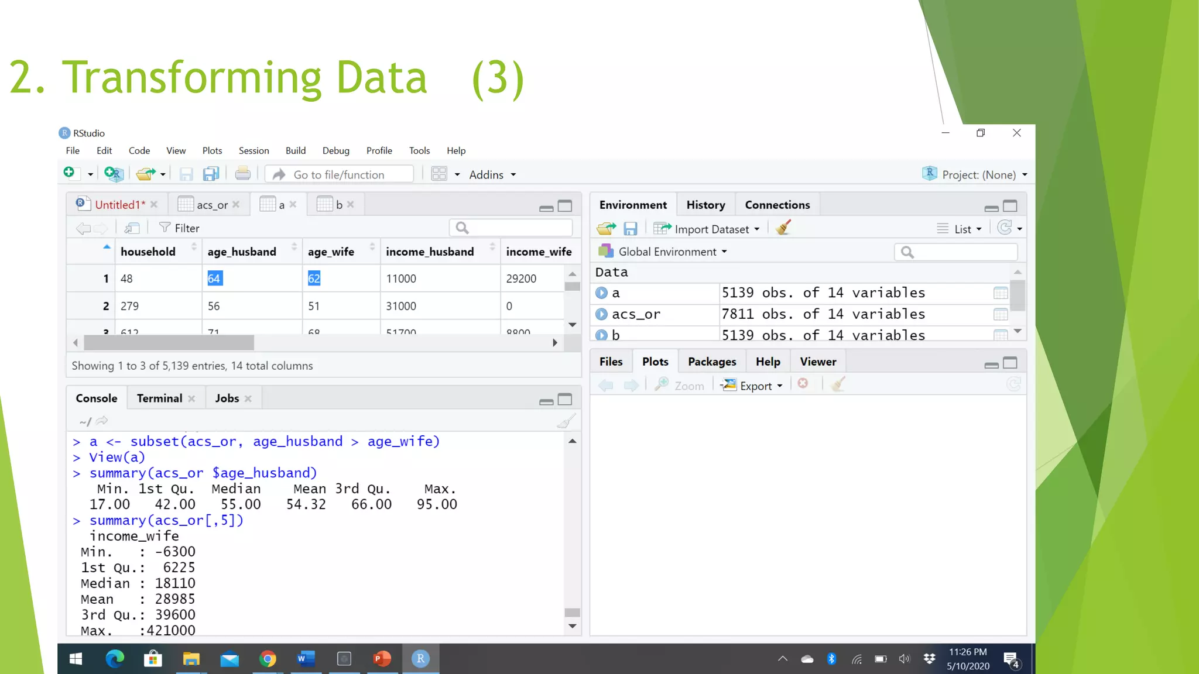Expand the a data frame arrow
The width and height of the screenshot is (1199, 674).
601,293
